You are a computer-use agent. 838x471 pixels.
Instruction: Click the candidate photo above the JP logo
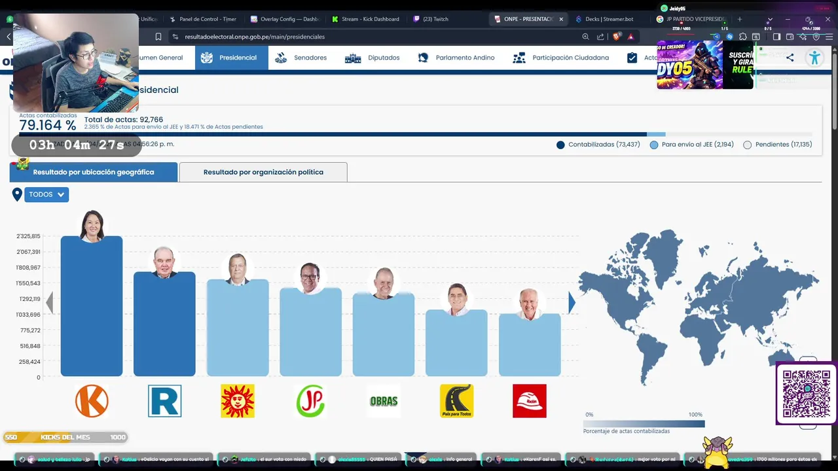point(310,278)
